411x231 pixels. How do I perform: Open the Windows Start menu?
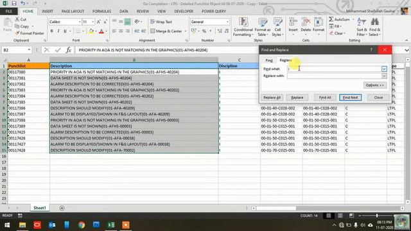coord(7,225)
